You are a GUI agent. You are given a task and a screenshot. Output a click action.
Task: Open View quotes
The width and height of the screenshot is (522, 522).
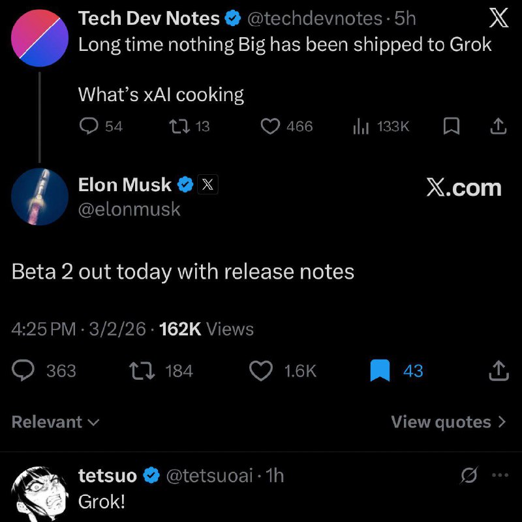[x=448, y=422]
